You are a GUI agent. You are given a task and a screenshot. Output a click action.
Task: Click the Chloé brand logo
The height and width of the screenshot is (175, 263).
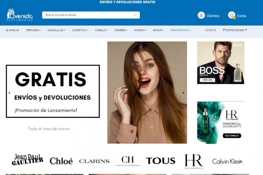[x=61, y=161]
